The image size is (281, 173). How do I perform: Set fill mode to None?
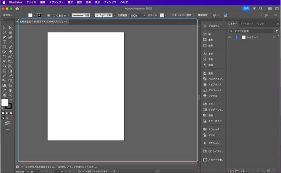11,113
